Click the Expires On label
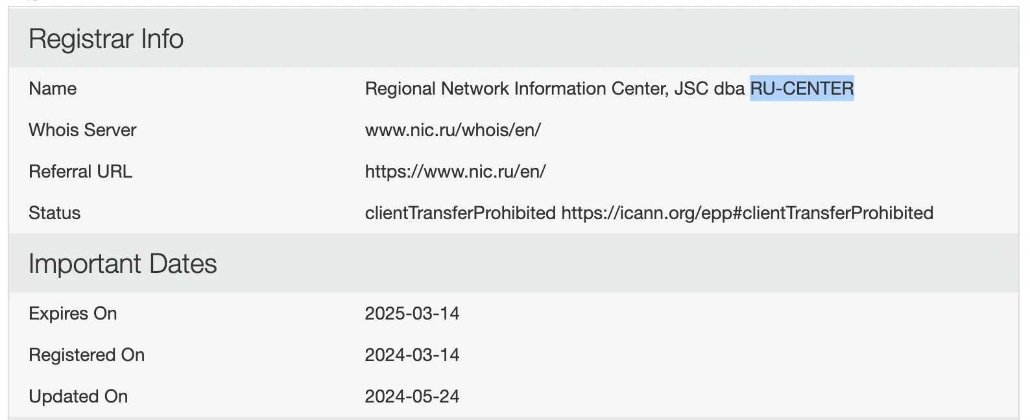This screenshot has width=1030, height=420. tap(73, 314)
